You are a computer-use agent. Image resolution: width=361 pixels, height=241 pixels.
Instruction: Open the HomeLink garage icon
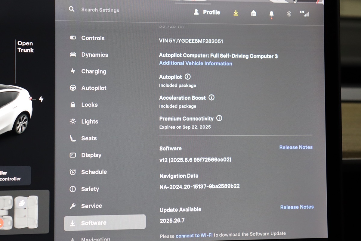[x=254, y=13]
